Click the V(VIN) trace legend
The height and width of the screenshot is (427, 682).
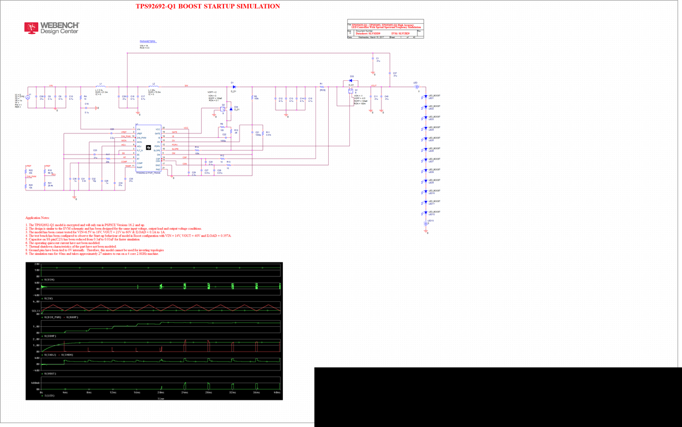point(48,280)
